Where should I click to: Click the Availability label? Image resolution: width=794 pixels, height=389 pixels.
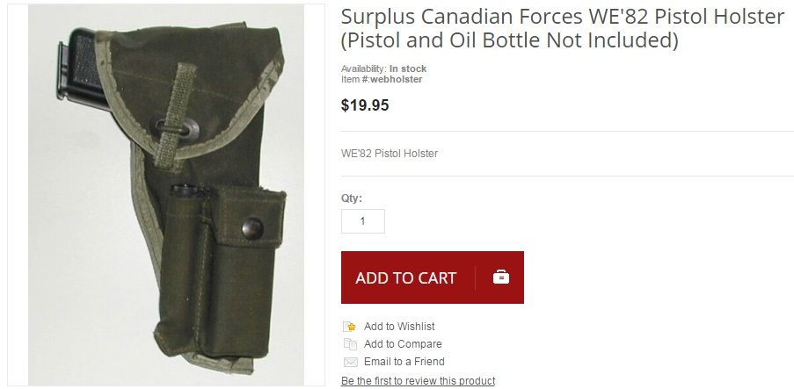click(x=364, y=68)
